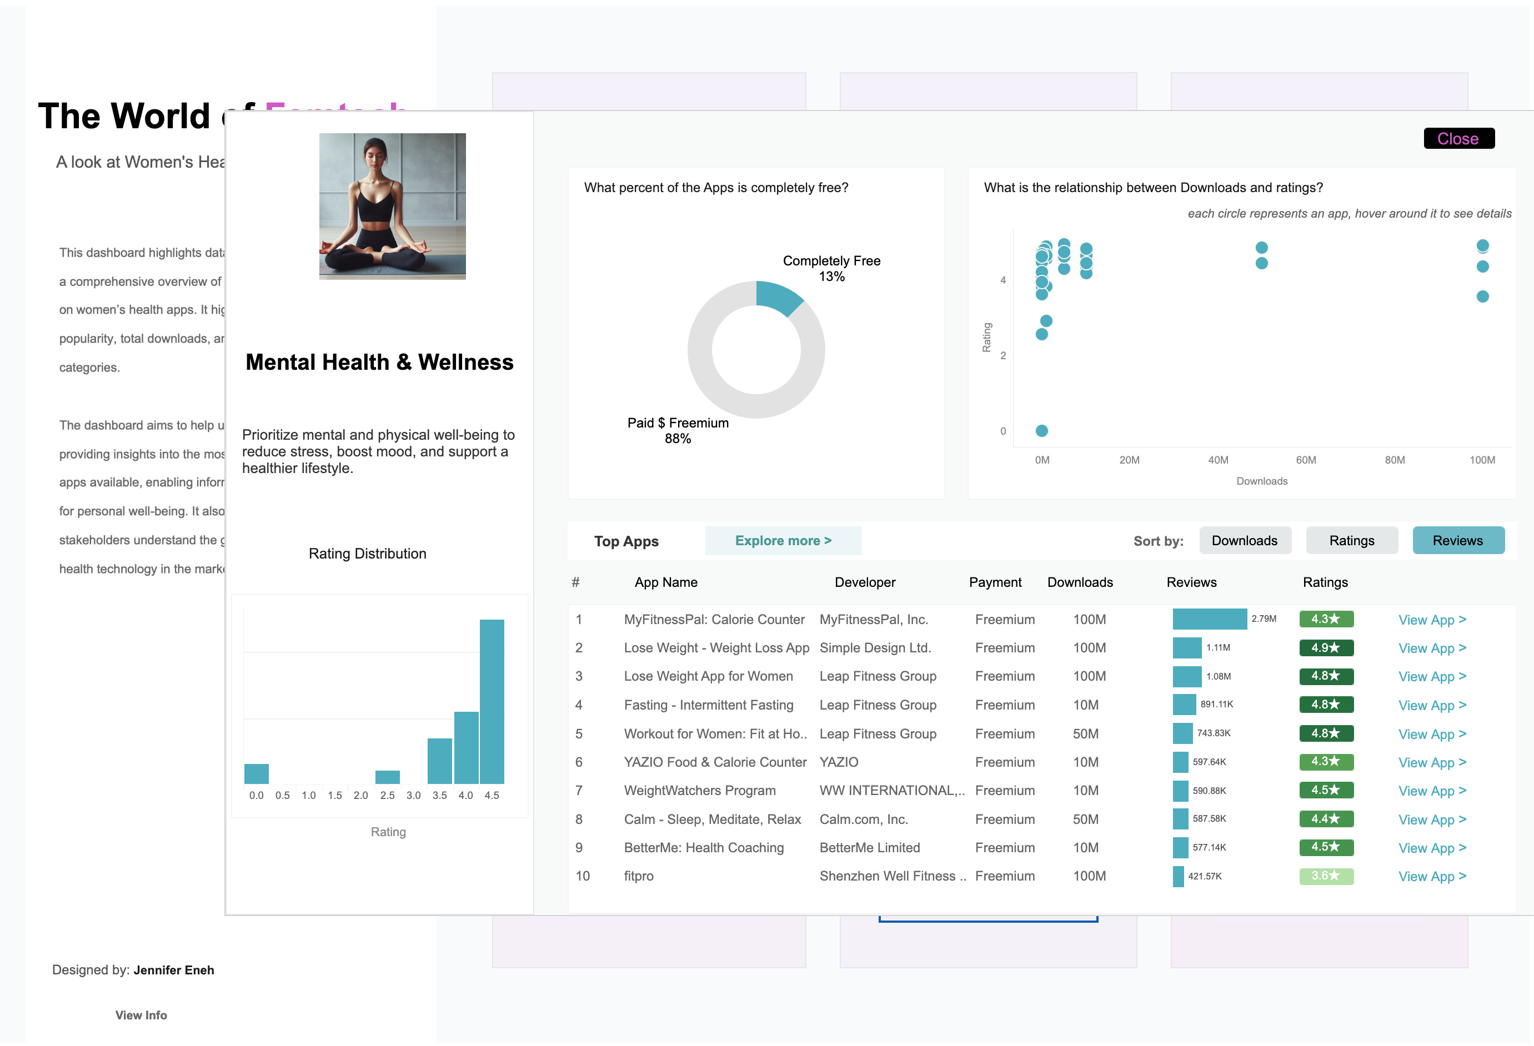Click the Downloads column header
1534x1046 pixels.
click(1079, 582)
